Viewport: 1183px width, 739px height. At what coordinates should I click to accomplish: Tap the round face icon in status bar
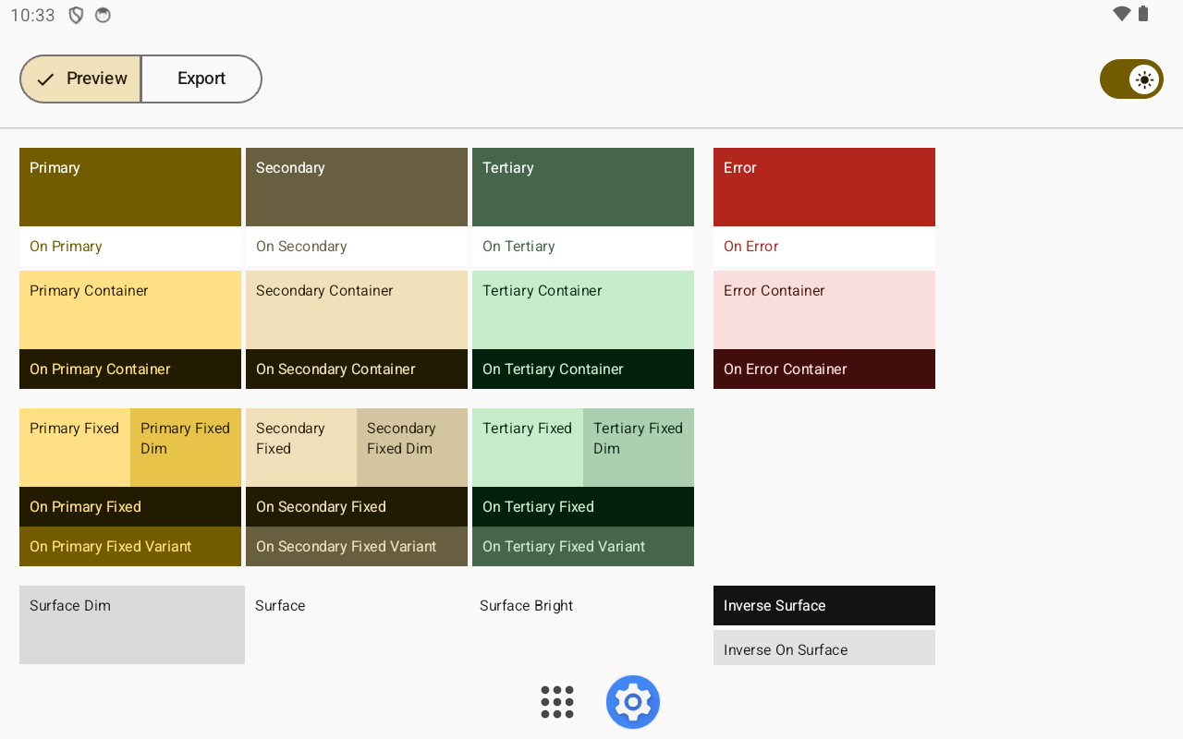[x=104, y=15]
